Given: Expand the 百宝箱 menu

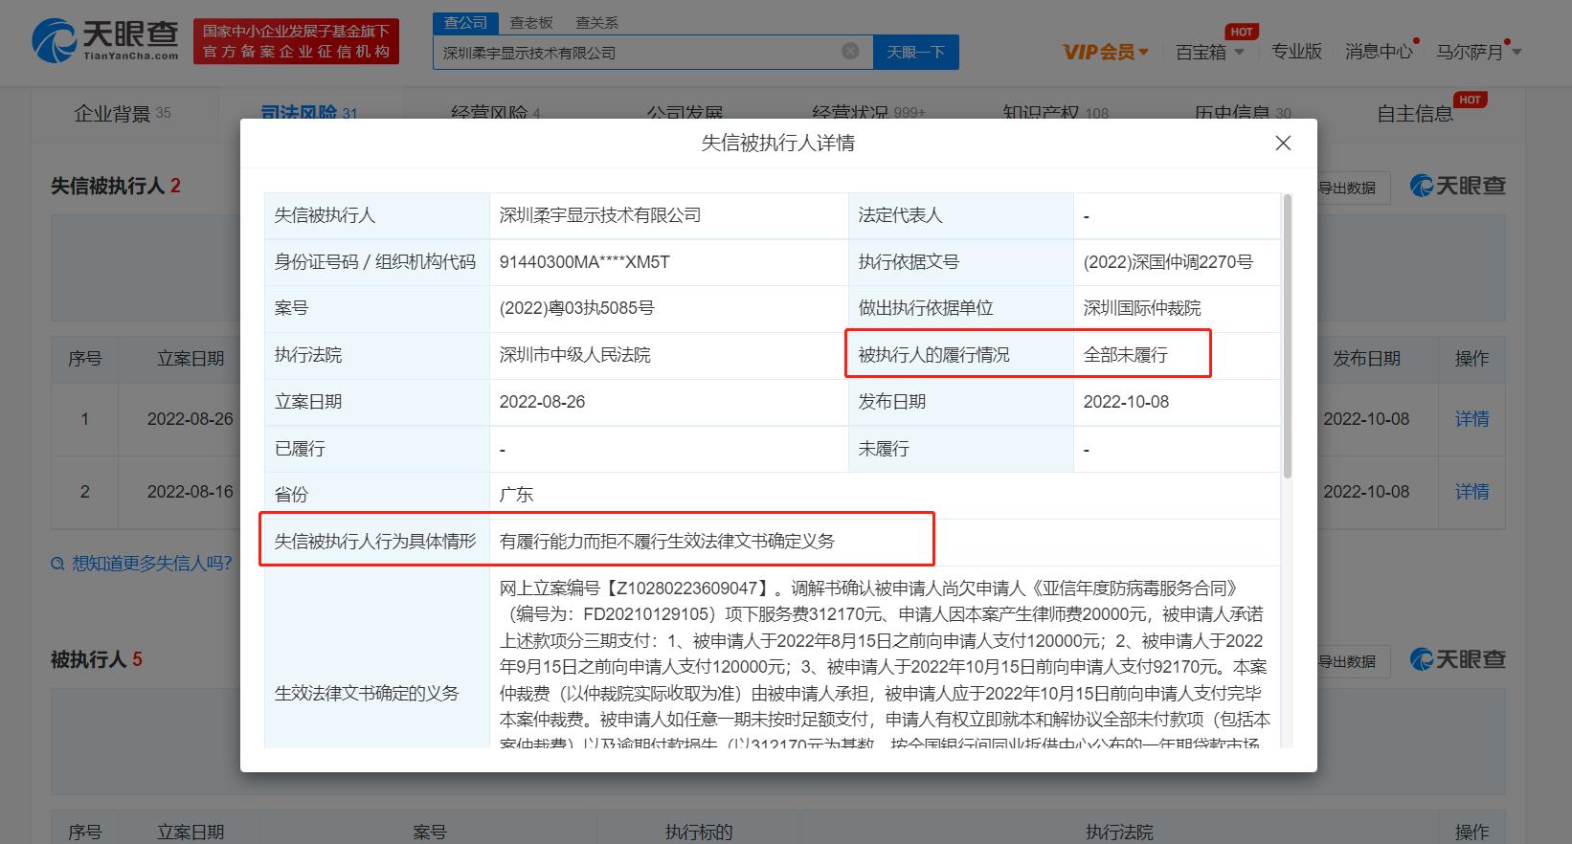Looking at the screenshot, I should point(1209,52).
